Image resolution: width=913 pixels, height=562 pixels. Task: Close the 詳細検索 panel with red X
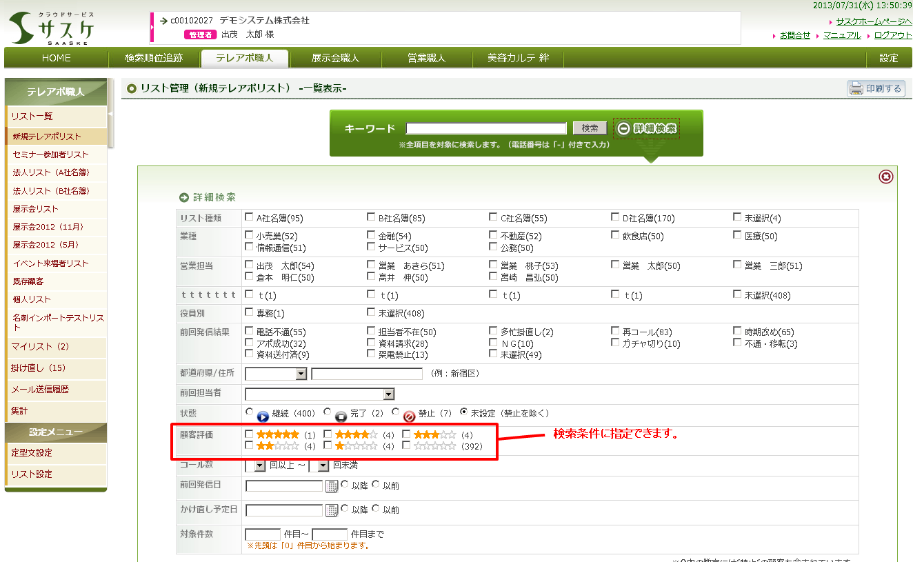point(886,177)
